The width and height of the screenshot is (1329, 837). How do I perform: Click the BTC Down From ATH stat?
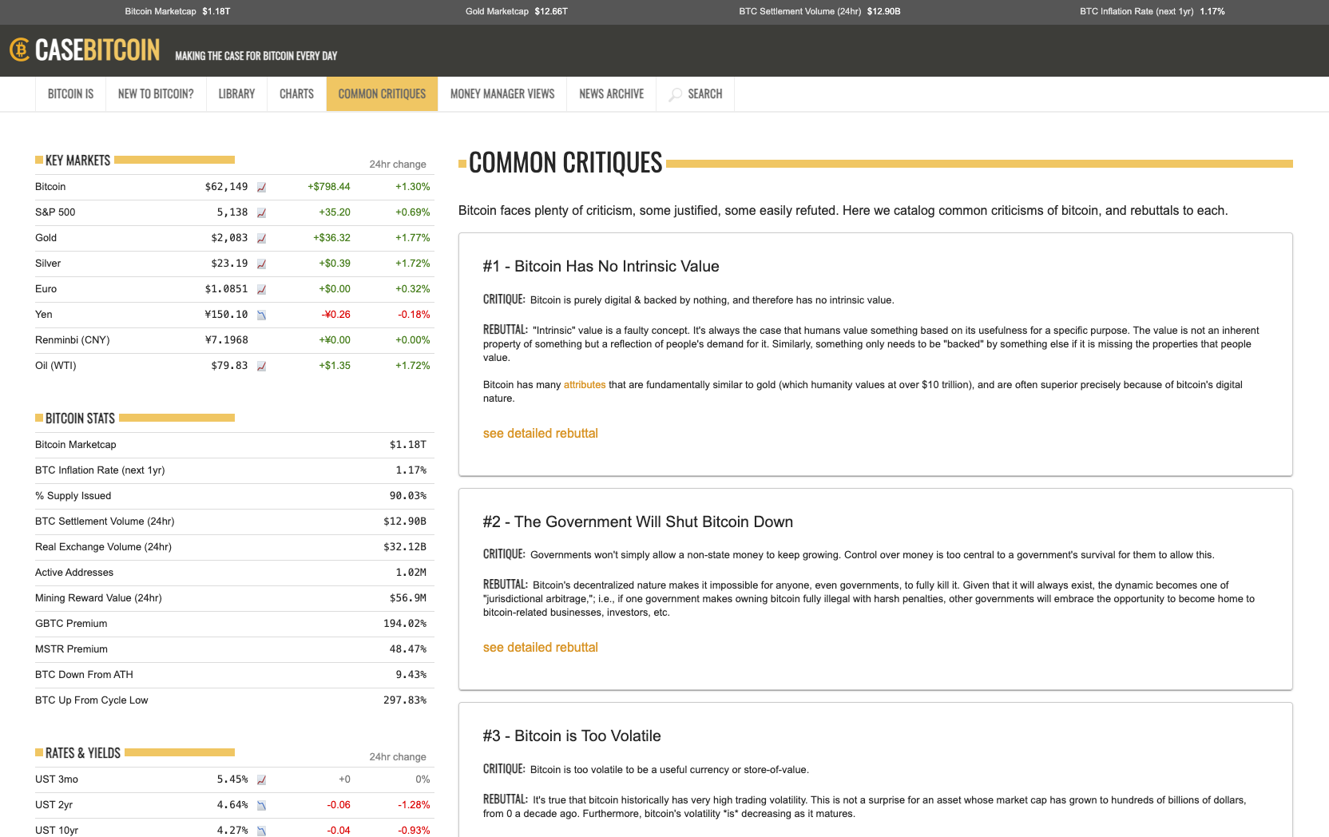(x=235, y=675)
